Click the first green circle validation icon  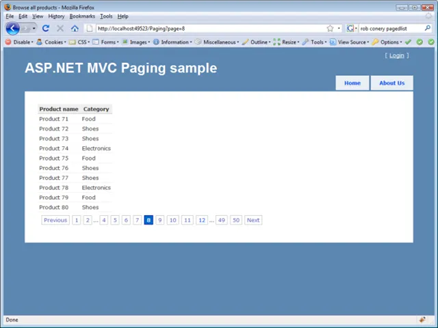(420, 42)
